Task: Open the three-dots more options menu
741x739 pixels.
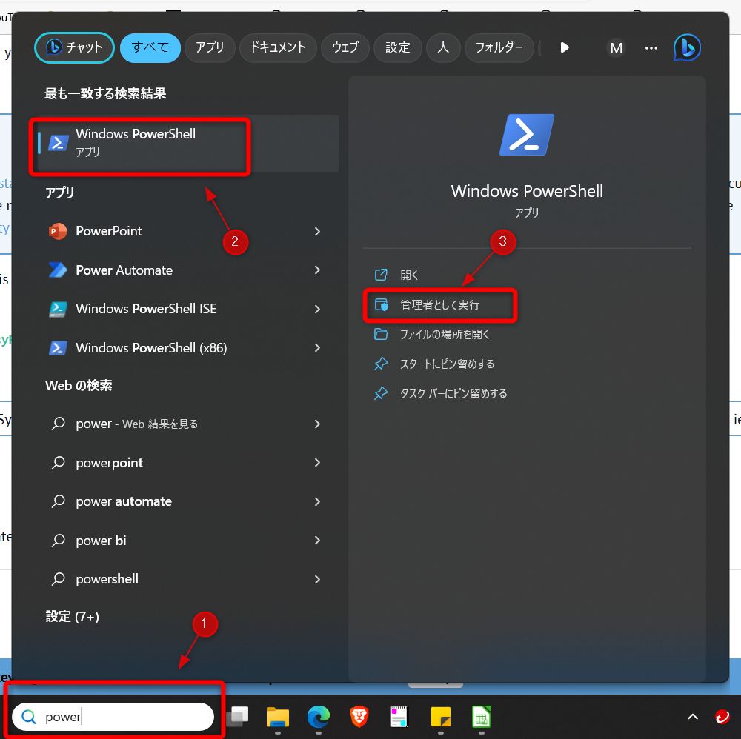Action: coord(651,47)
